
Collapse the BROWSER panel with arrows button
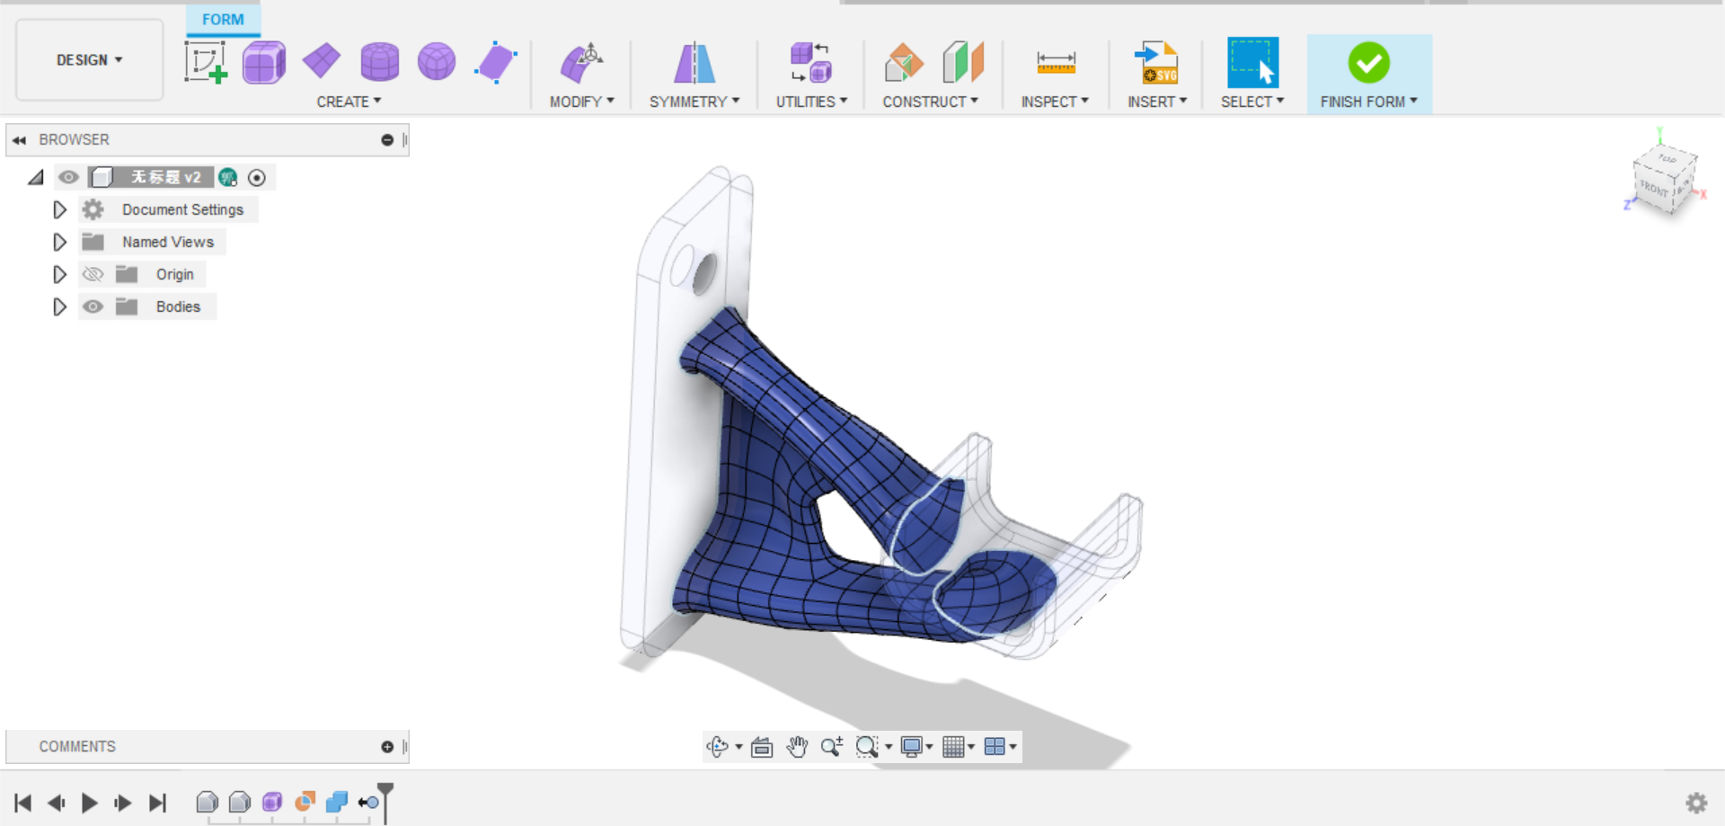point(19,139)
